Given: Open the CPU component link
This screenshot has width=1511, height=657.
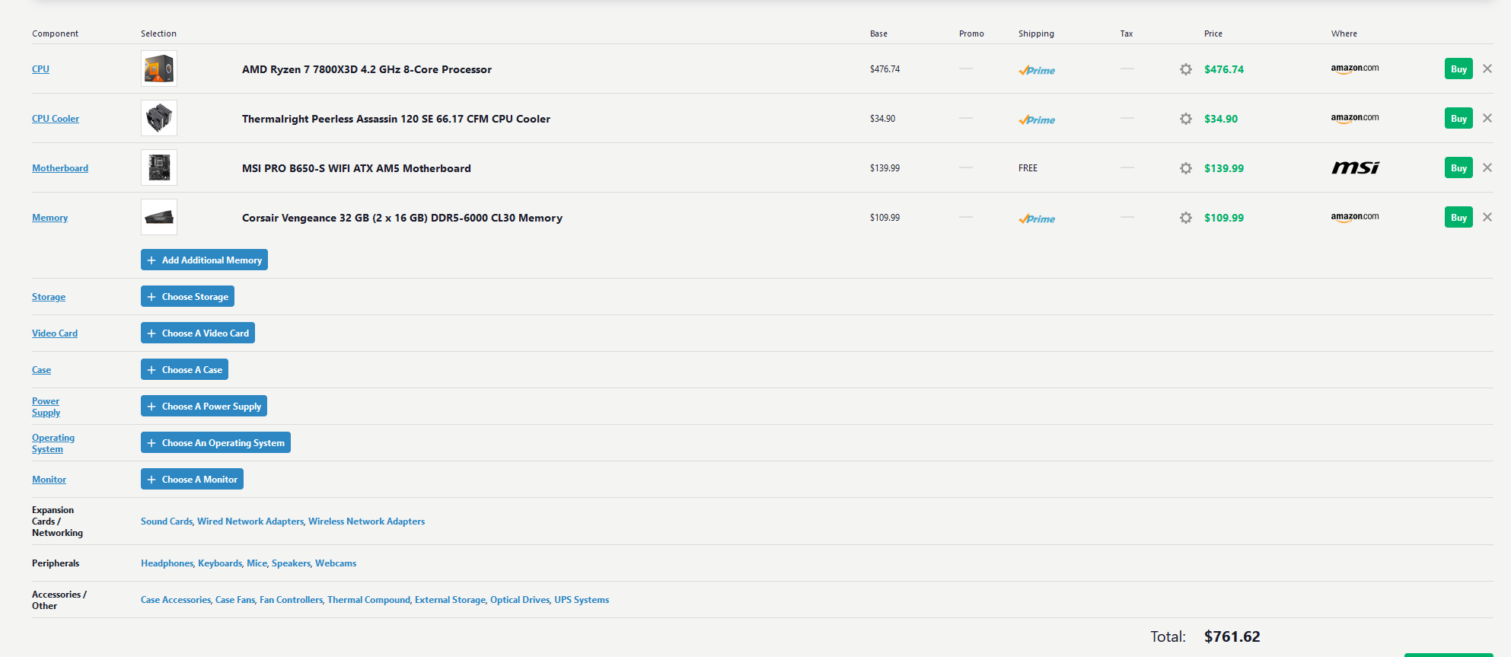Looking at the screenshot, I should pyautogui.click(x=40, y=69).
